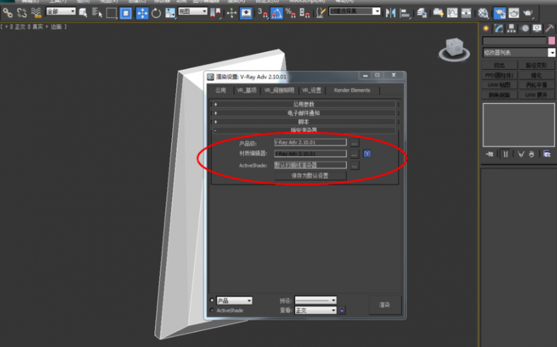The image size is (557, 347).
Task: Open the 查看 view dropdown showing 正交
Action: [x=315, y=310]
